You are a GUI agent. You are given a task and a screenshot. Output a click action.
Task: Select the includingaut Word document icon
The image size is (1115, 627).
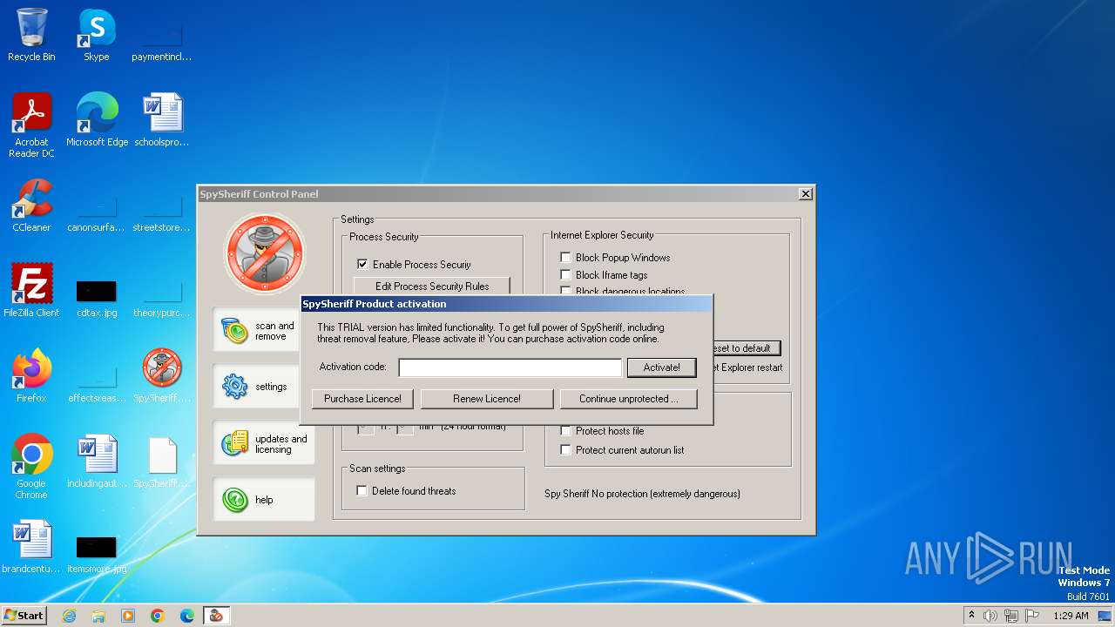tap(96, 462)
